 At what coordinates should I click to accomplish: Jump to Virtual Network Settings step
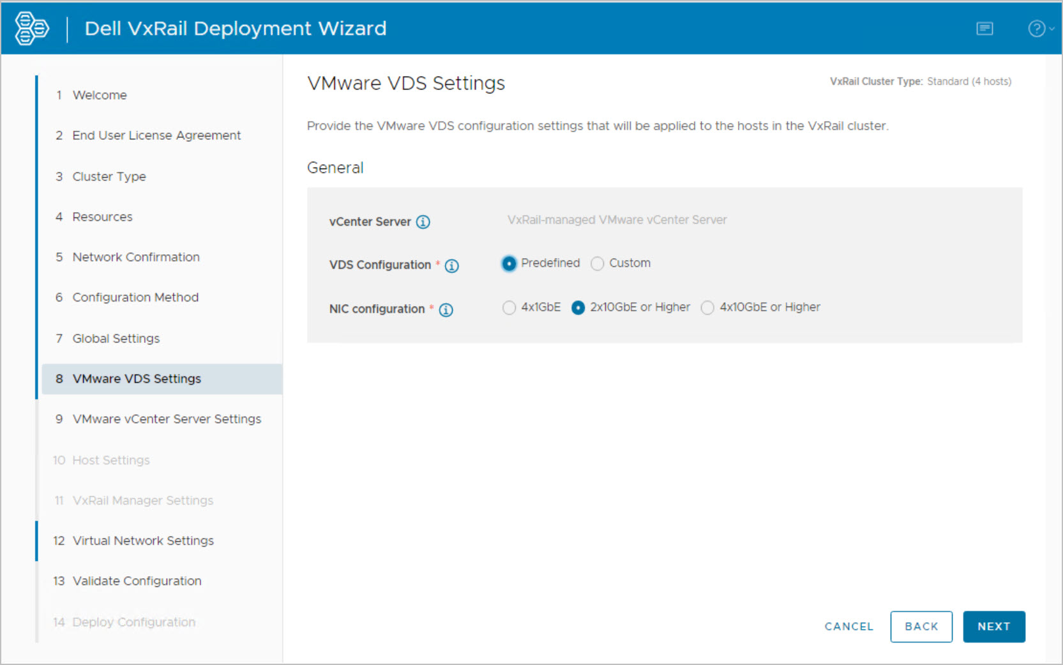click(143, 541)
